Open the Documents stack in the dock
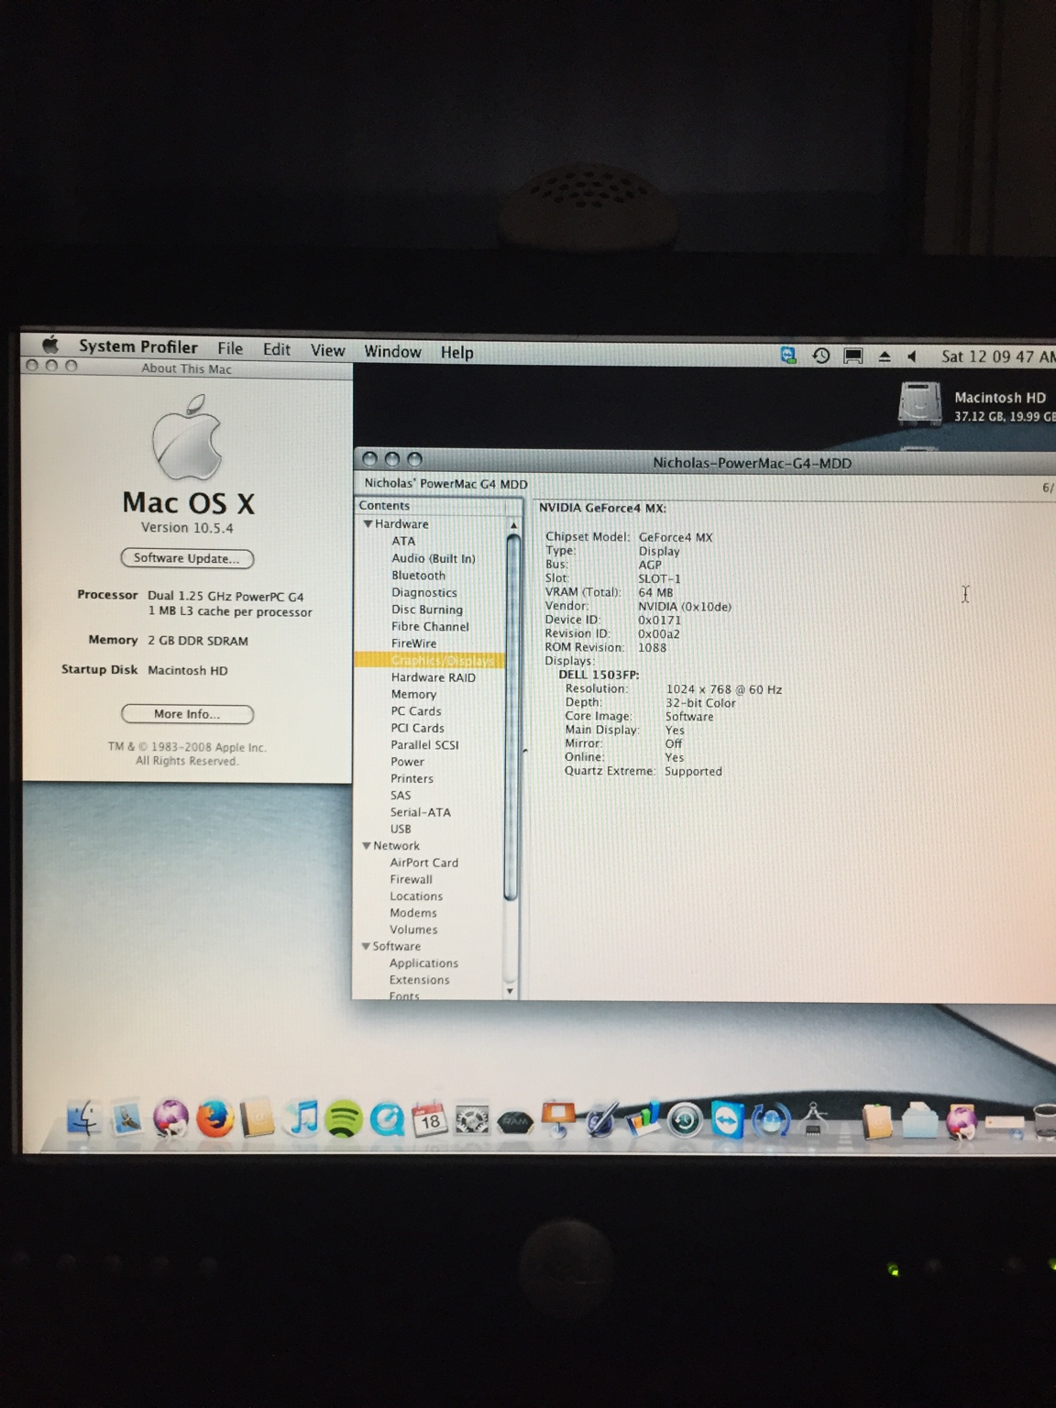 [877, 1120]
